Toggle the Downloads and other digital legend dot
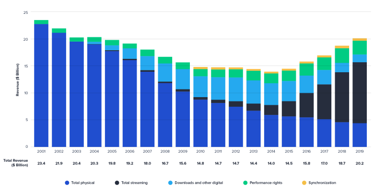This screenshot has height=189, width=374. (x=170, y=183)
